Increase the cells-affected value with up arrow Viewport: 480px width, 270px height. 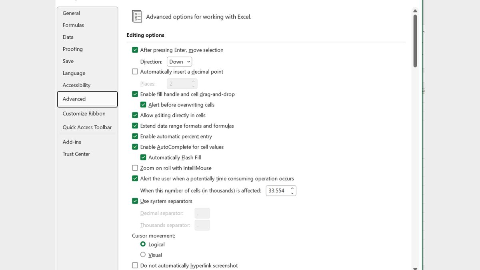coord(292,188)
